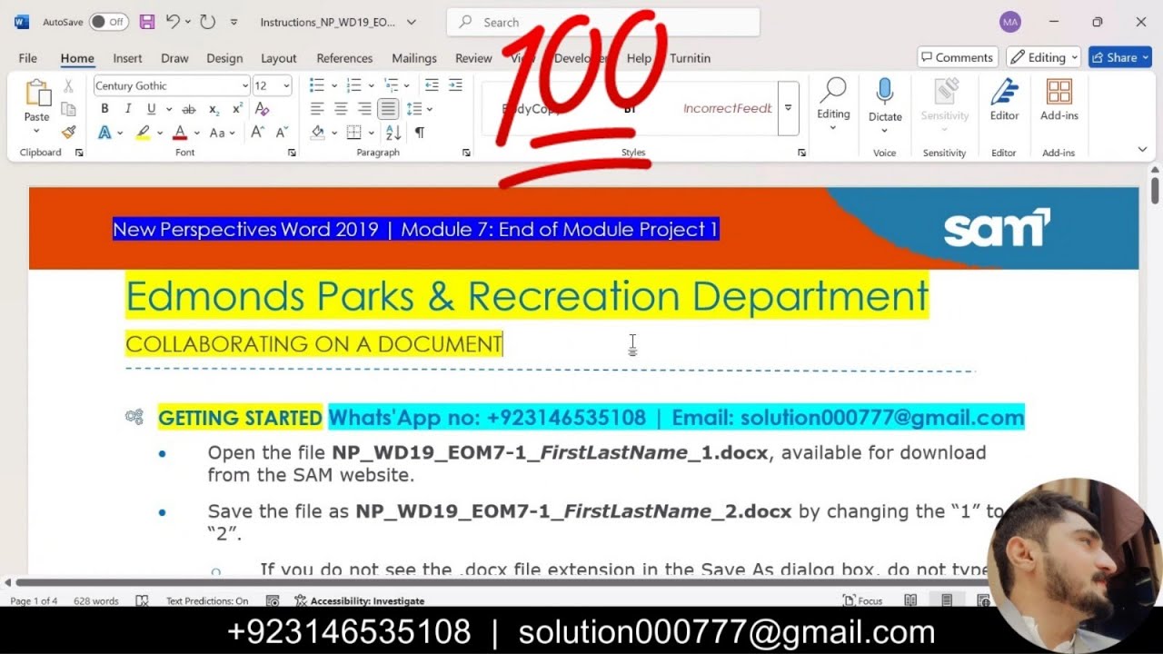The width and height of the screenshot is (1163, 654).
Task: Open spelling and grammar check in status bar
Action: pos(142,600)
